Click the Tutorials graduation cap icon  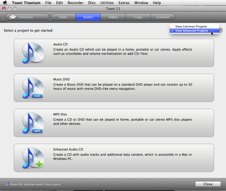coord(13,17)
